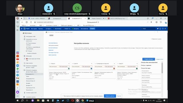Open Chrome from the taskbar
The image size is (183, 103).
83,100
